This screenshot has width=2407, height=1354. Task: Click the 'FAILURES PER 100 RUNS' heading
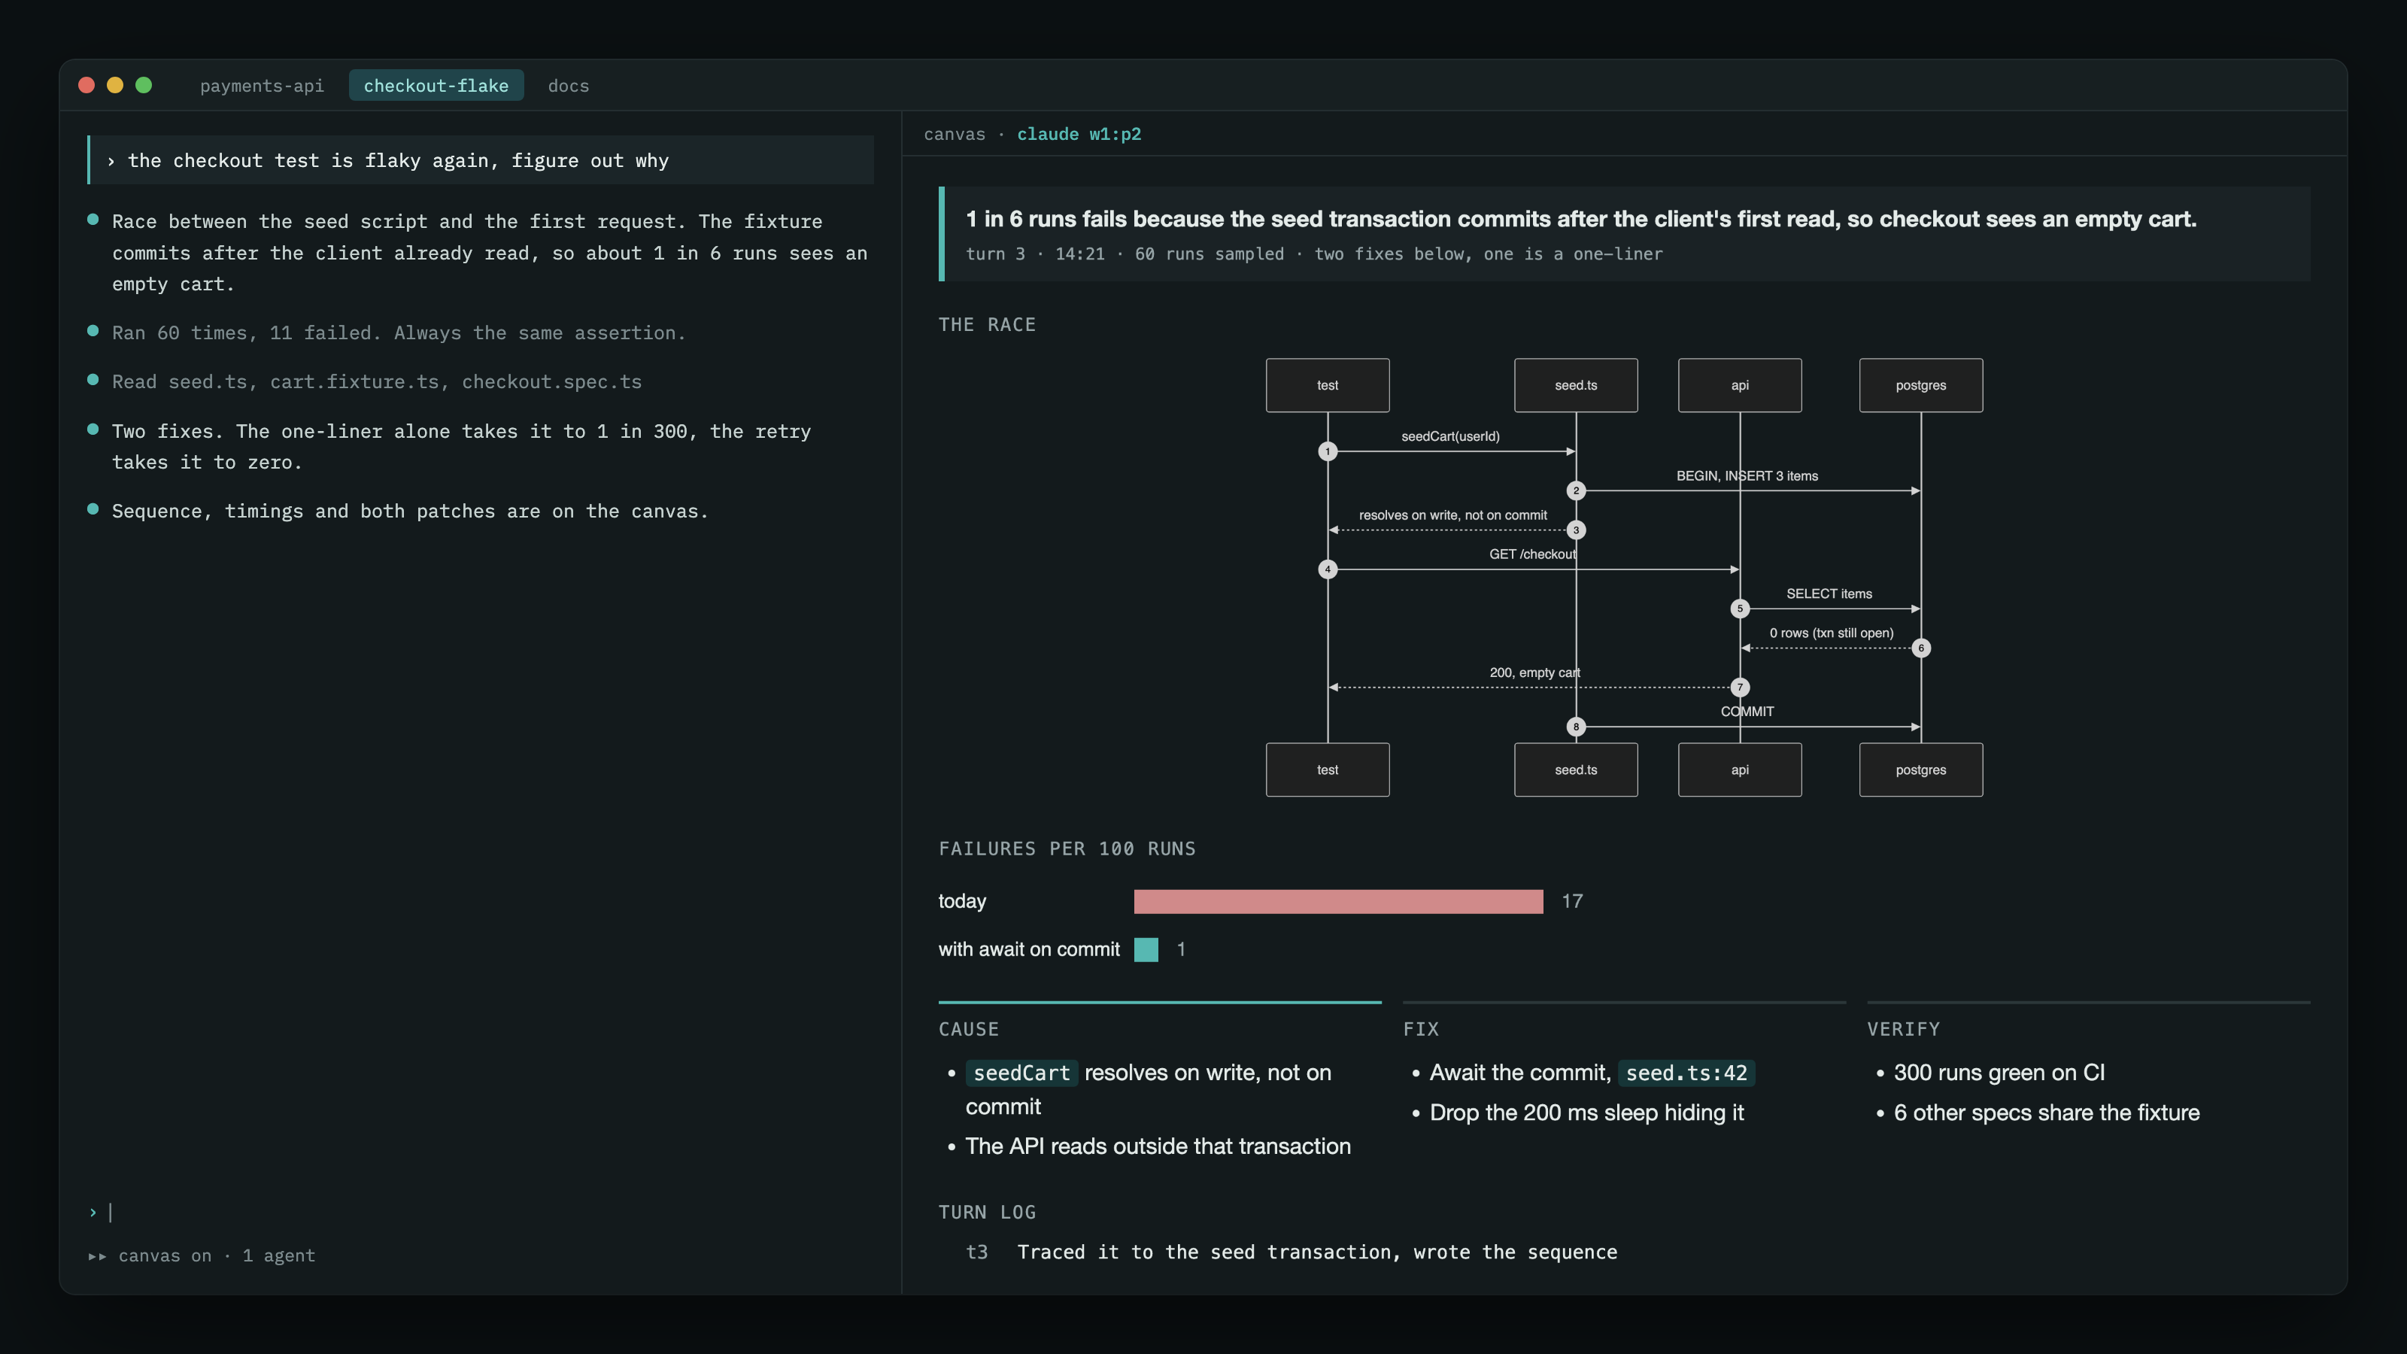point(1067,849)
